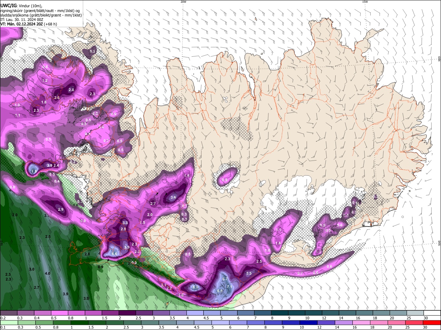Click the 1.2 value in the northwest
The width and height of the screenshot is (441, 330).
click(45, 80)
